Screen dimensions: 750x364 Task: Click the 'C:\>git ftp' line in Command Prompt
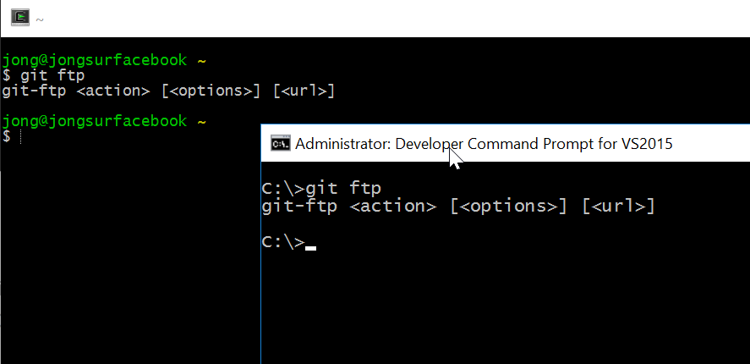click(x=326, y=188)
